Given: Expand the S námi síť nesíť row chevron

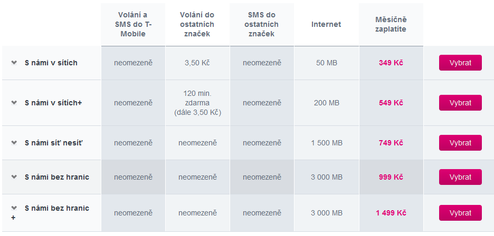Looking at the screenshot, I should (14, 143).
